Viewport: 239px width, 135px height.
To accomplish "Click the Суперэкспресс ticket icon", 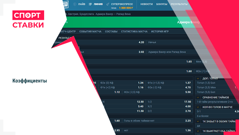I will coord(108,4).
